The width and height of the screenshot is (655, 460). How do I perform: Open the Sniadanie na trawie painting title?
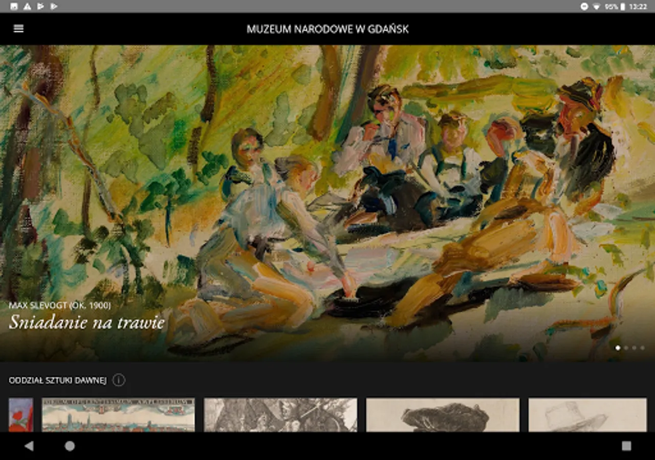coord(87,322)
